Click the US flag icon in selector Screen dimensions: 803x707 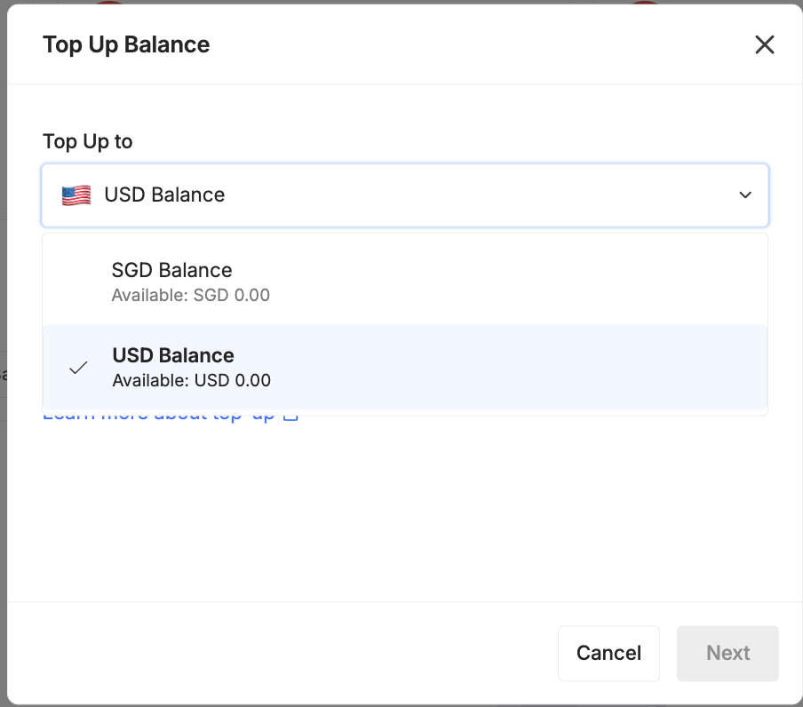(x=76, y=195)
